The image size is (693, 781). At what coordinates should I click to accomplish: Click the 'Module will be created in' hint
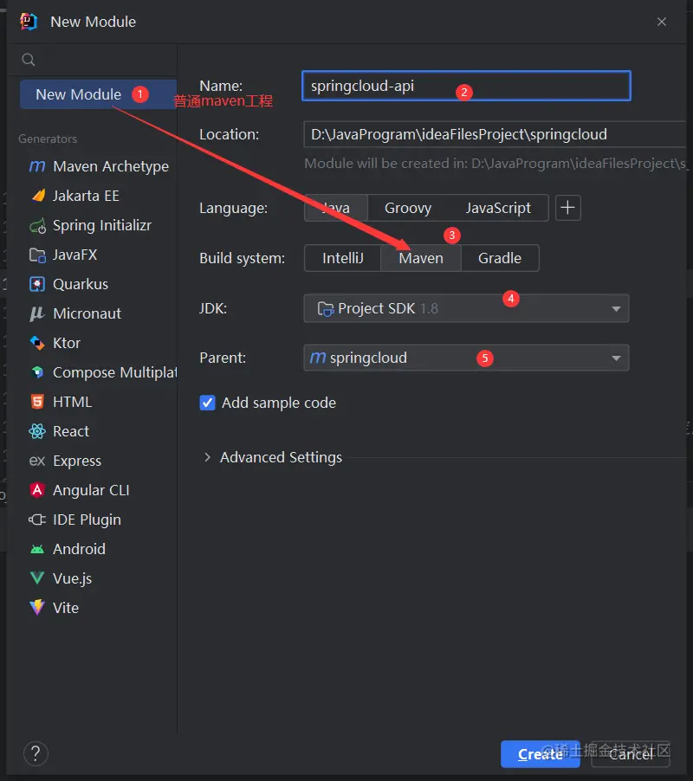pyautogui.click(x=495, y=164)
